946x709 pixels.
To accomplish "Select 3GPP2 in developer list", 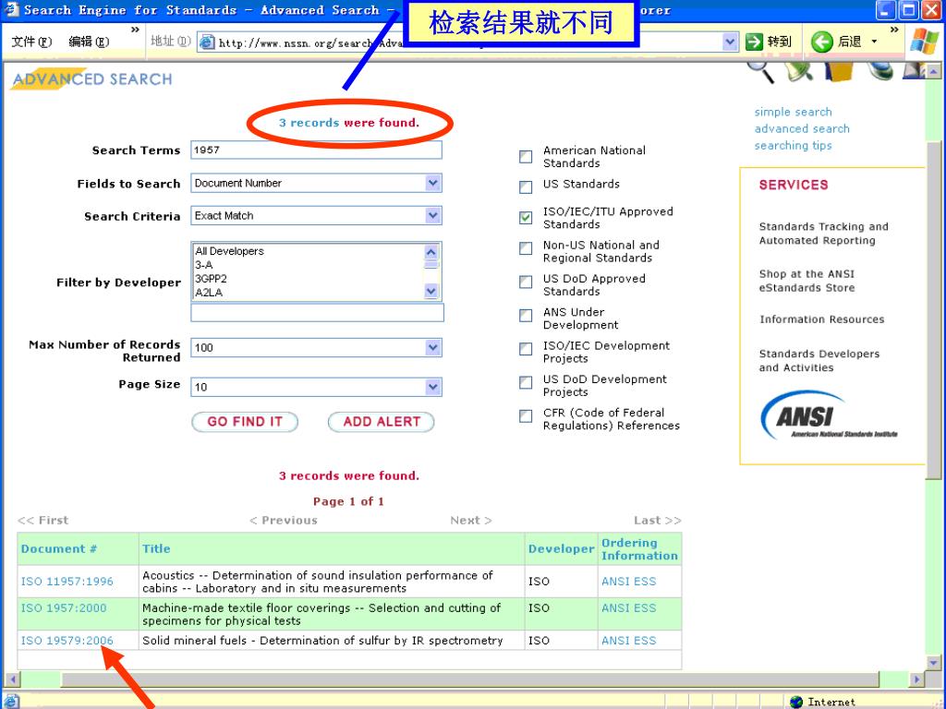I will coord(309,279).
